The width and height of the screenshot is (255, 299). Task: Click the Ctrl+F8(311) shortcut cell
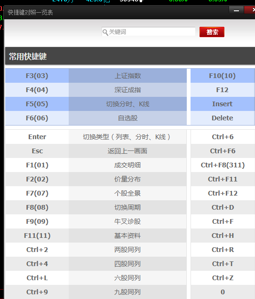pos(223,165)
